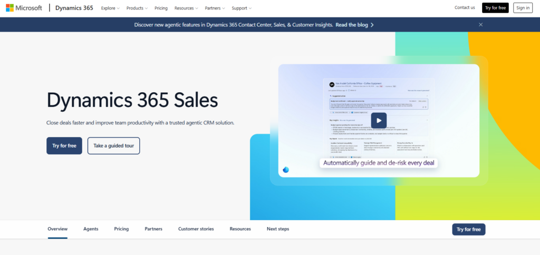Open the Read the blog link
The image size is (540, 255).
[x=354, y=25]
